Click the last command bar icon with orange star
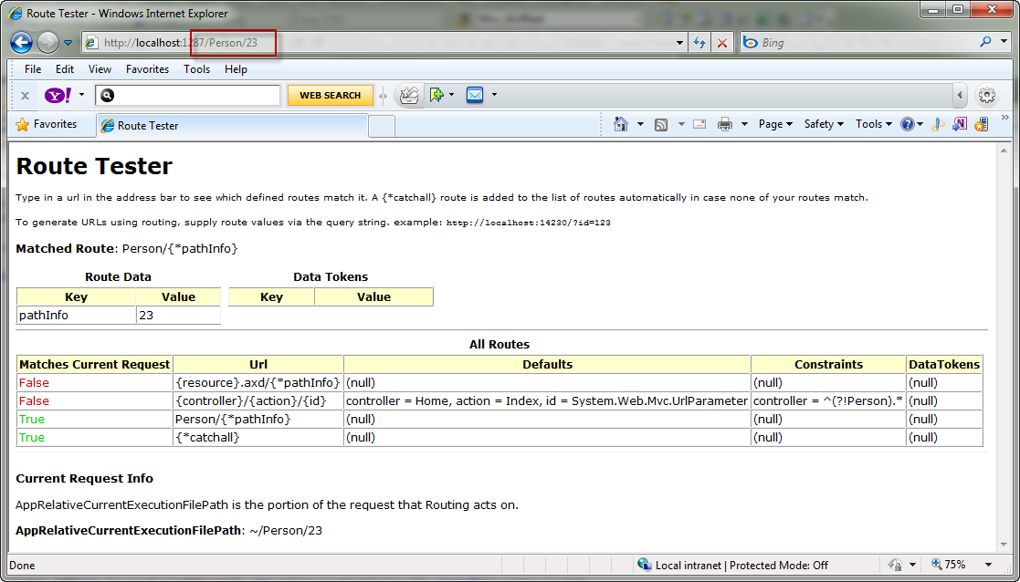This screenshot has height=582, width=1020. tap(981, 124)
